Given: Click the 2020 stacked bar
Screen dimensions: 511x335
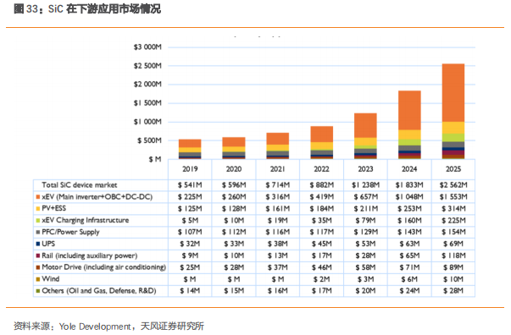Looking at the screenshot, I should tap(234, 148).
